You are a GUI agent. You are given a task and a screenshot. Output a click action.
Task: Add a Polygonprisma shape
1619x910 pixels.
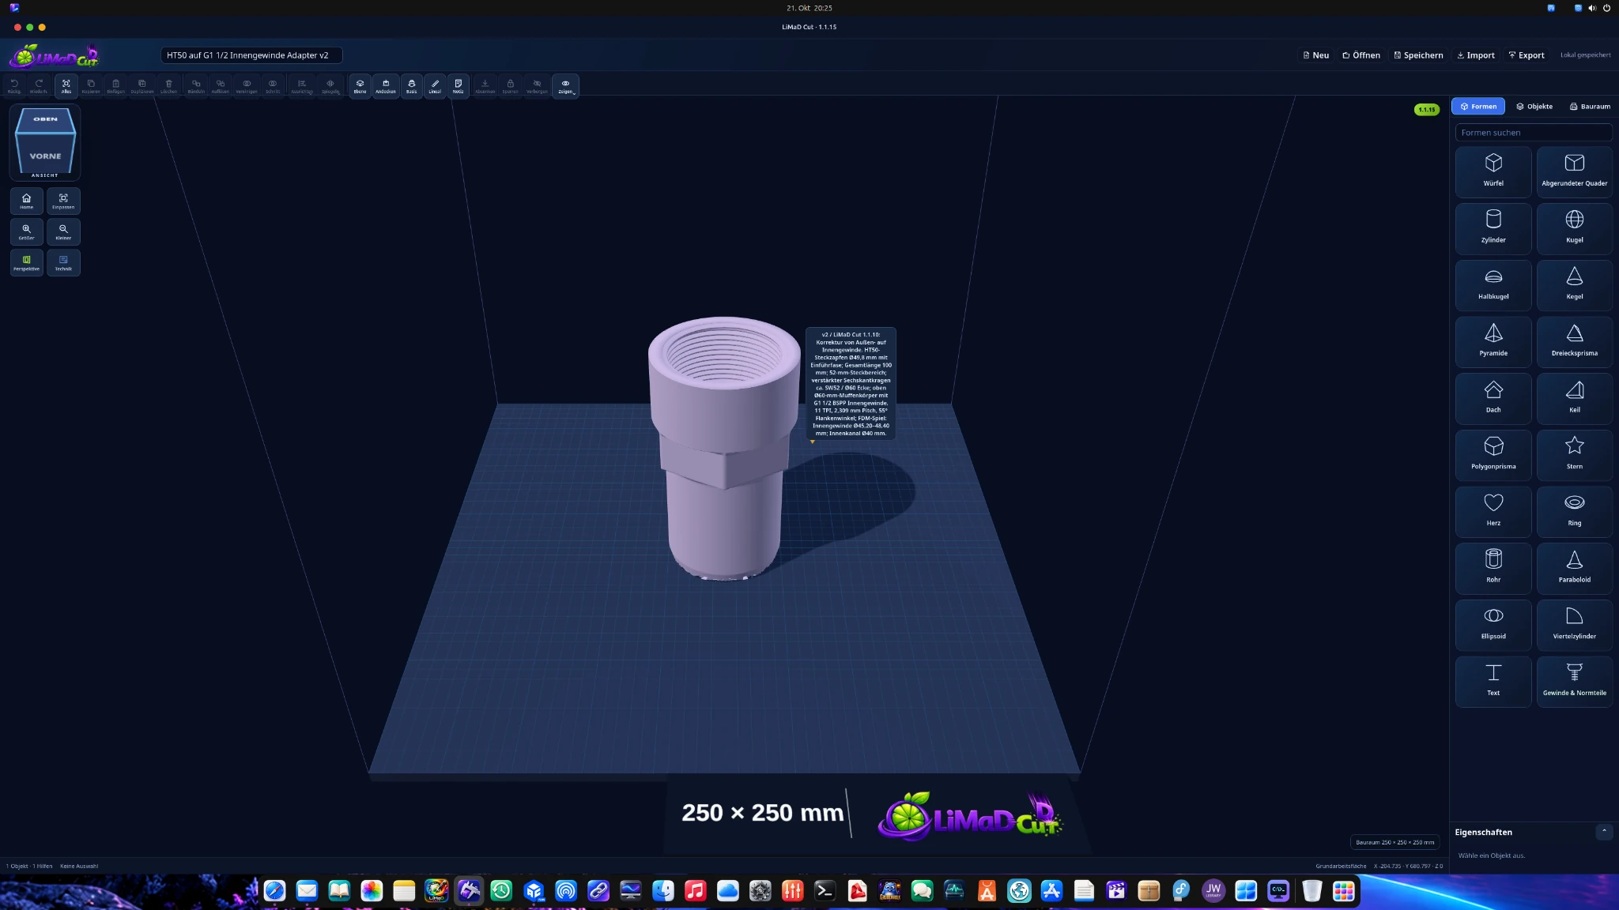tap(1493, 455)
